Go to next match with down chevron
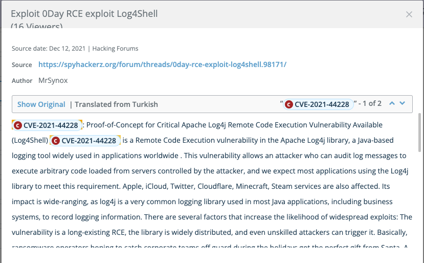This screenshot has width=424, height=263. coord(403,103)
